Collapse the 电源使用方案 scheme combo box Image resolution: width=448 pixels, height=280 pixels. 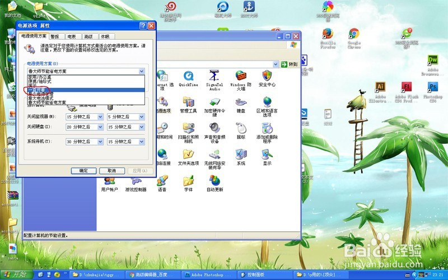142,71
